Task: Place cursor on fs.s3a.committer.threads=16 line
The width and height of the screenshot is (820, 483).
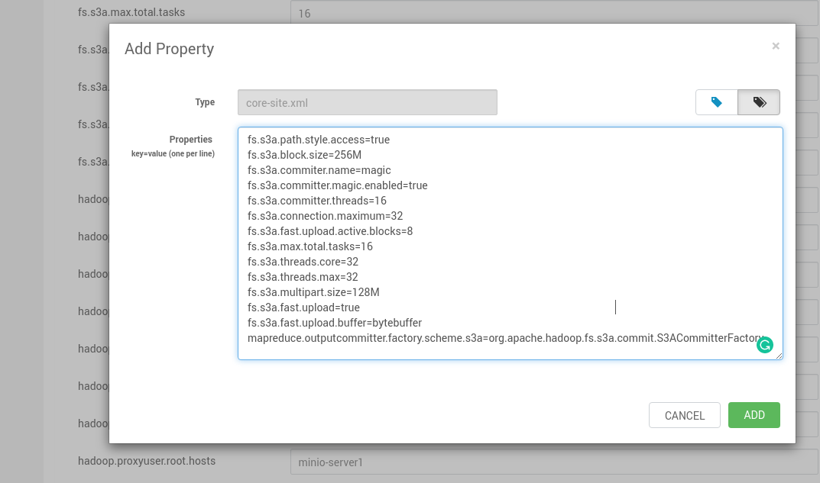Action: (316, 201)
